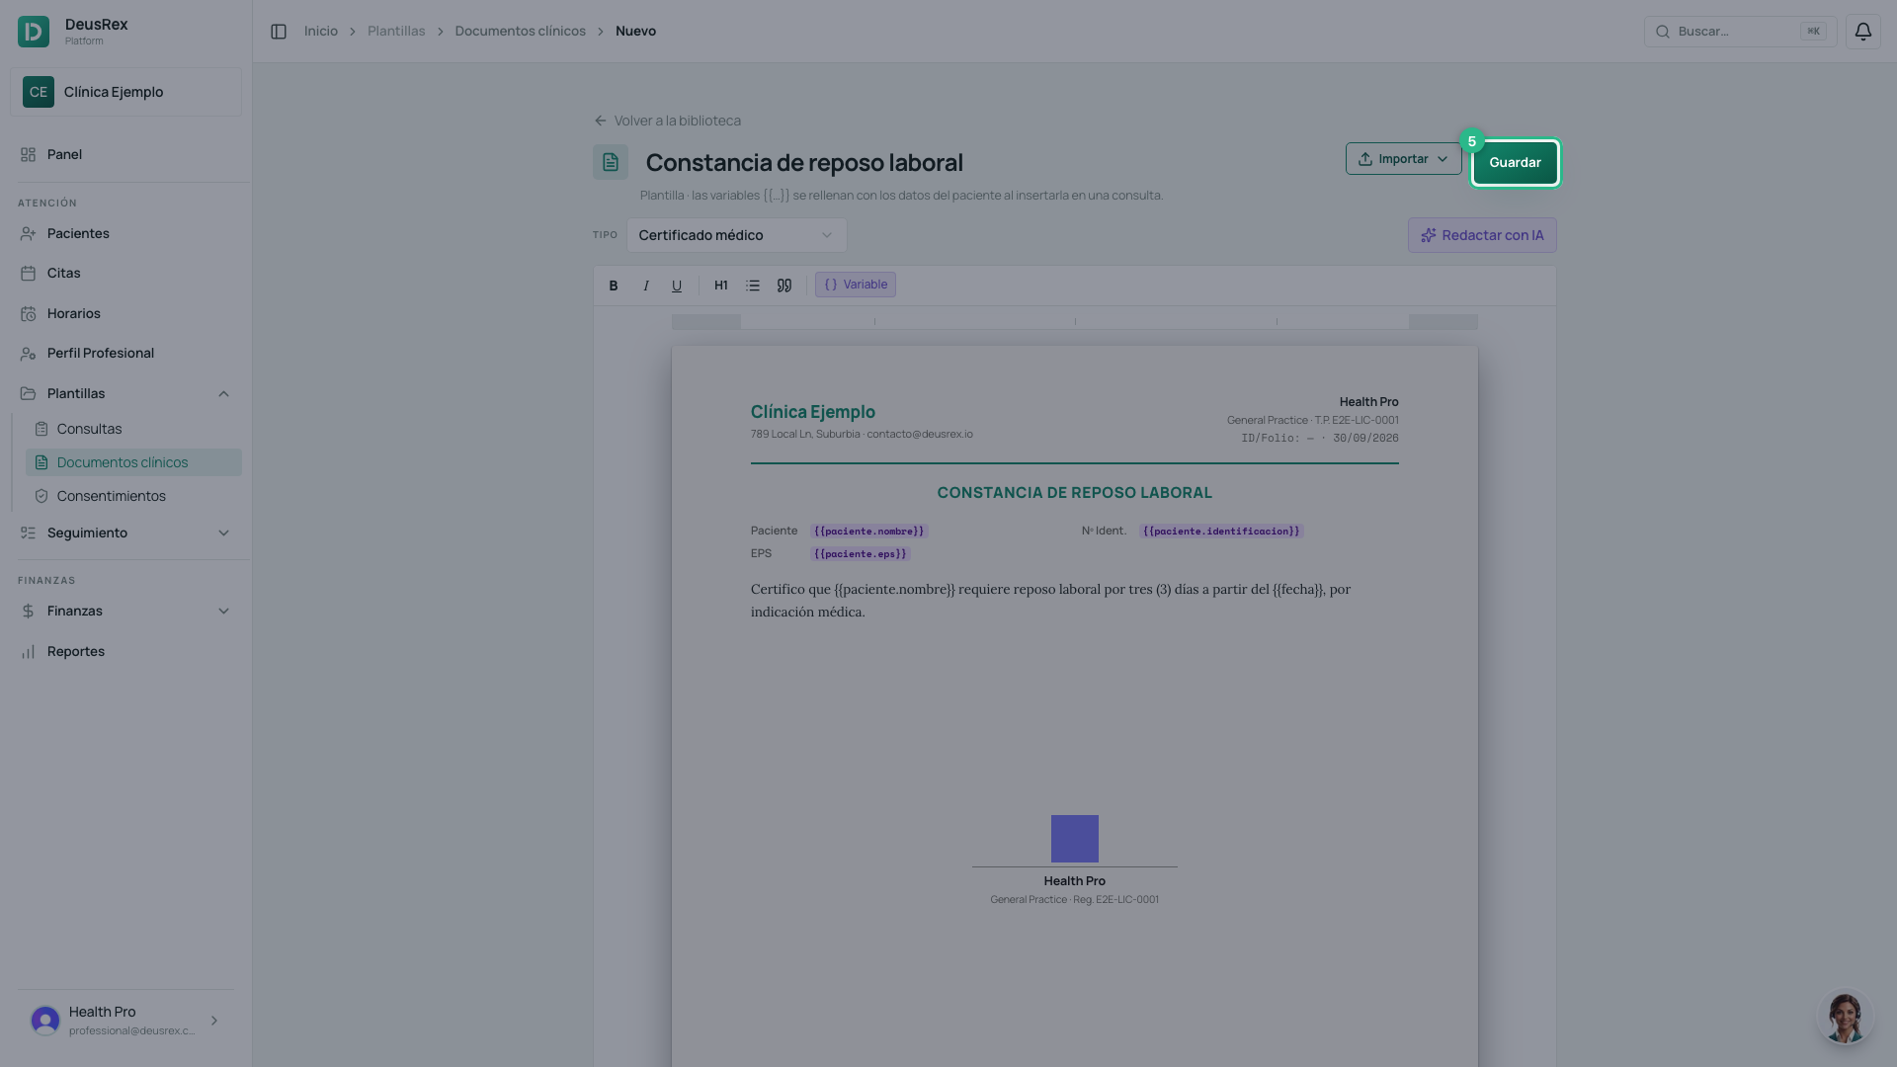This screenshot has width=1897, height=1067.
Task: Expand the Finanzas section
Action: coord(126,611)
